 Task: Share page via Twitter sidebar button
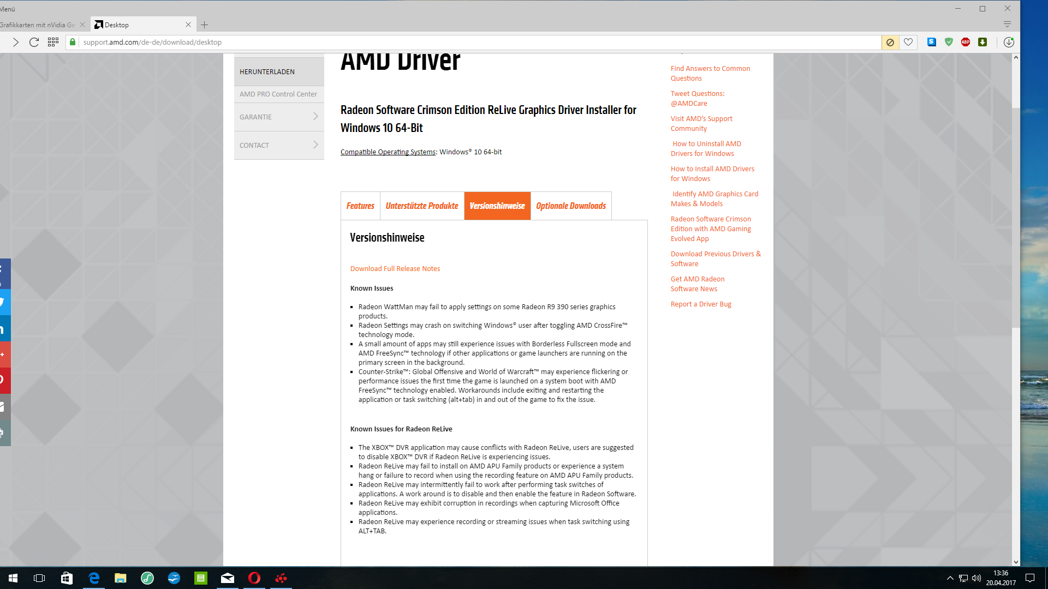[4, 302]
